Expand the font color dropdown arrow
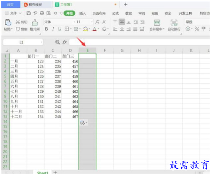Image resolution: width=212 pixels, height=176 pixels. pos(98,29)
